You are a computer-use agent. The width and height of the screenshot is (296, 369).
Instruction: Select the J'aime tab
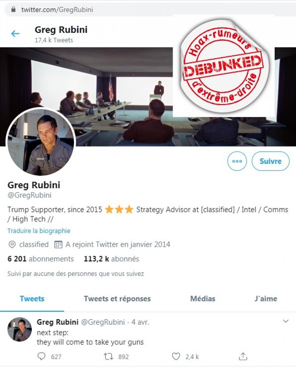pyautogui.click(x=266, y=299)
